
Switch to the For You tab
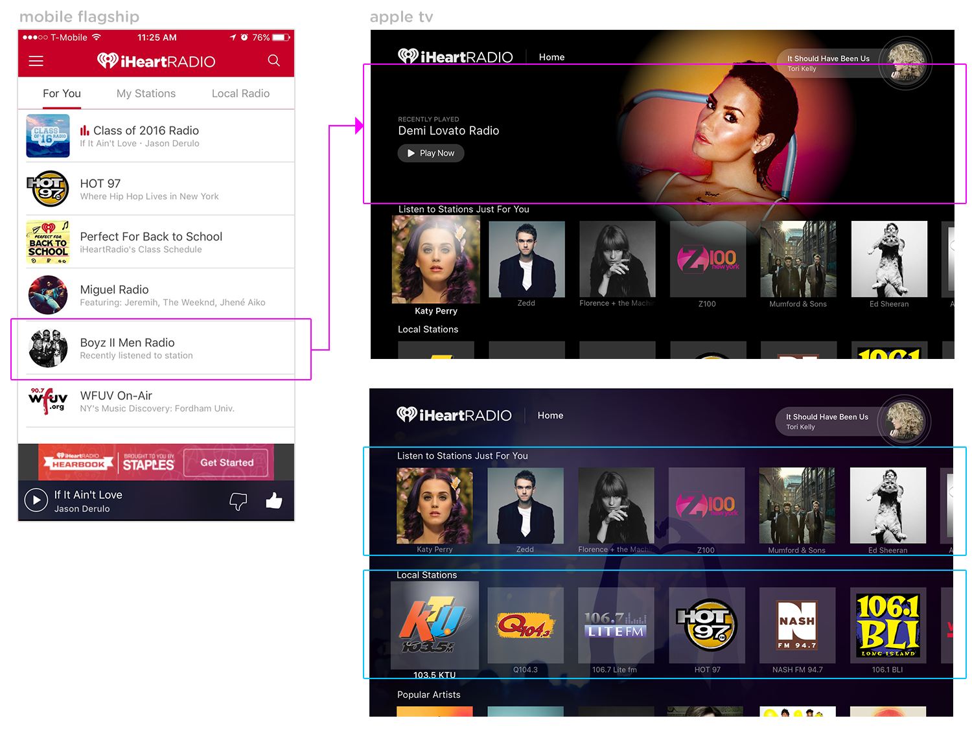click(x=62, y=93)
